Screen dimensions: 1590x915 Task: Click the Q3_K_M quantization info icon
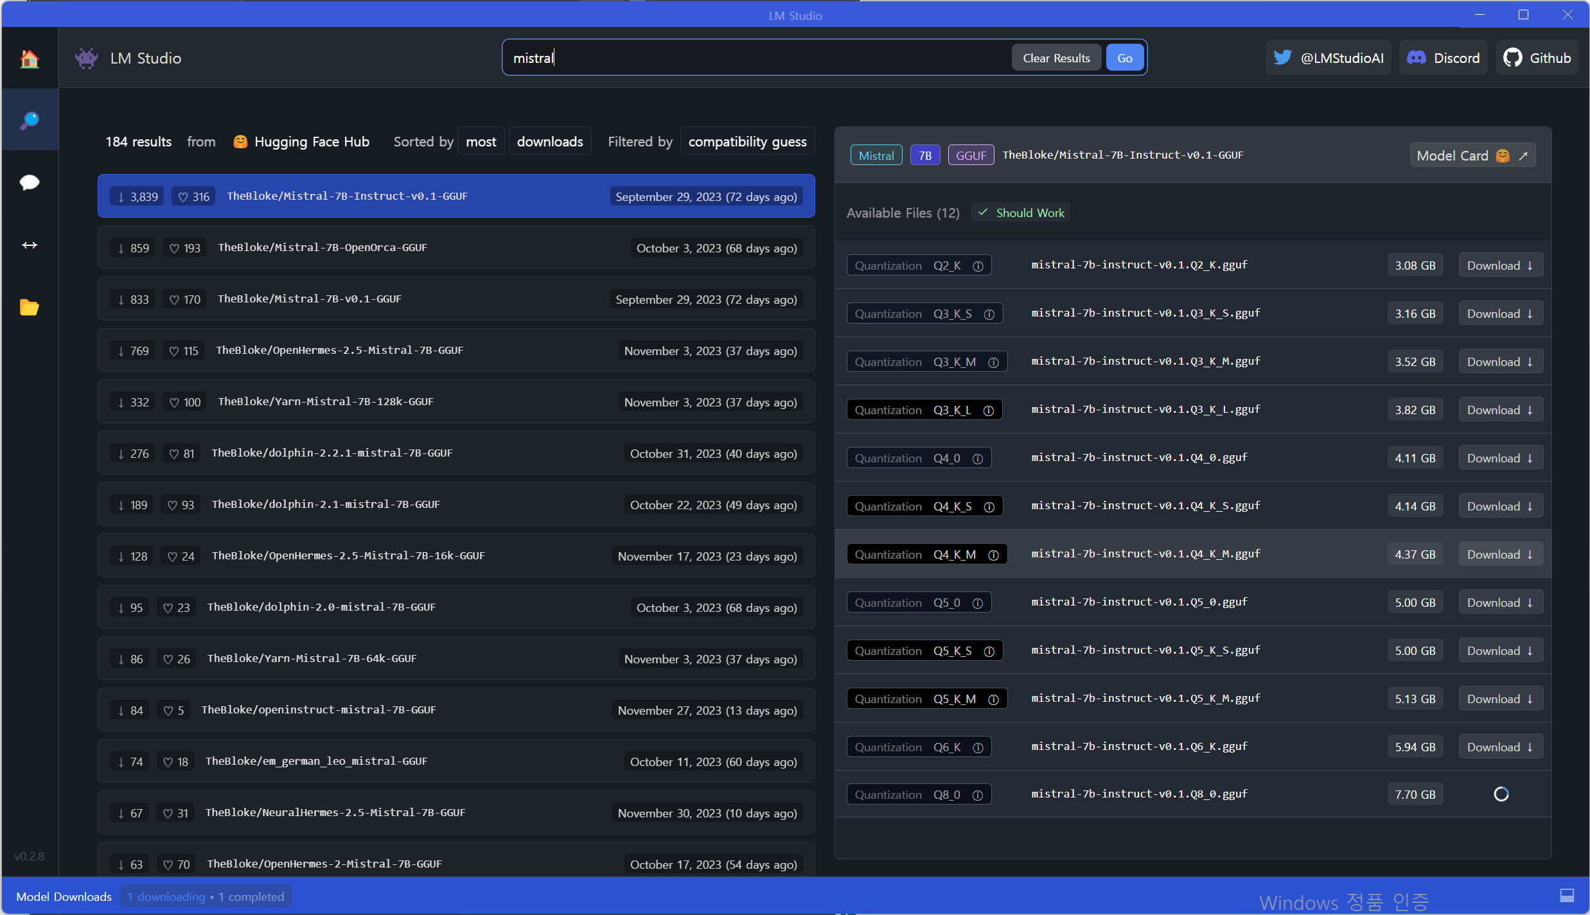[993, 362]
